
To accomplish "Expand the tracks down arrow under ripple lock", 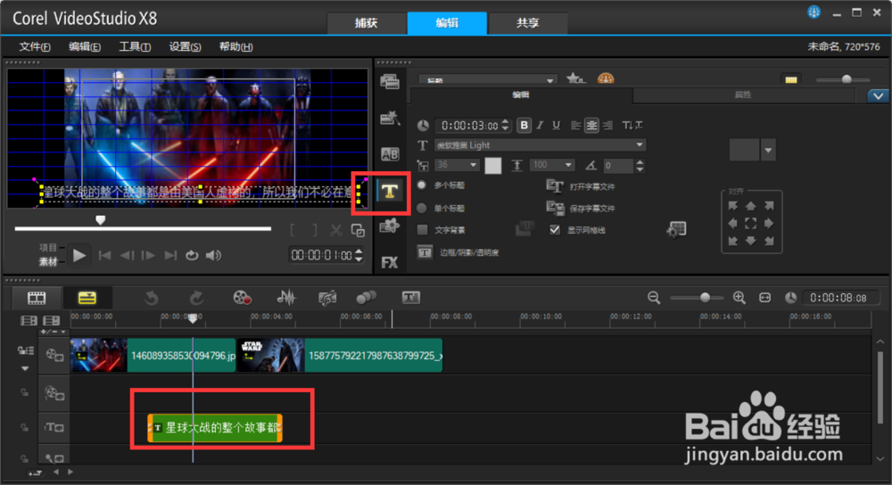I will pos(25,368).
